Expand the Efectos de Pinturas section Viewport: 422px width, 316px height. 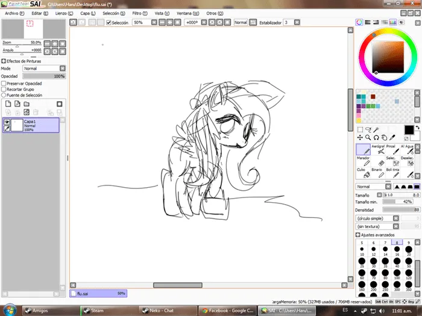pyautogui.click(x=4, y=61)
